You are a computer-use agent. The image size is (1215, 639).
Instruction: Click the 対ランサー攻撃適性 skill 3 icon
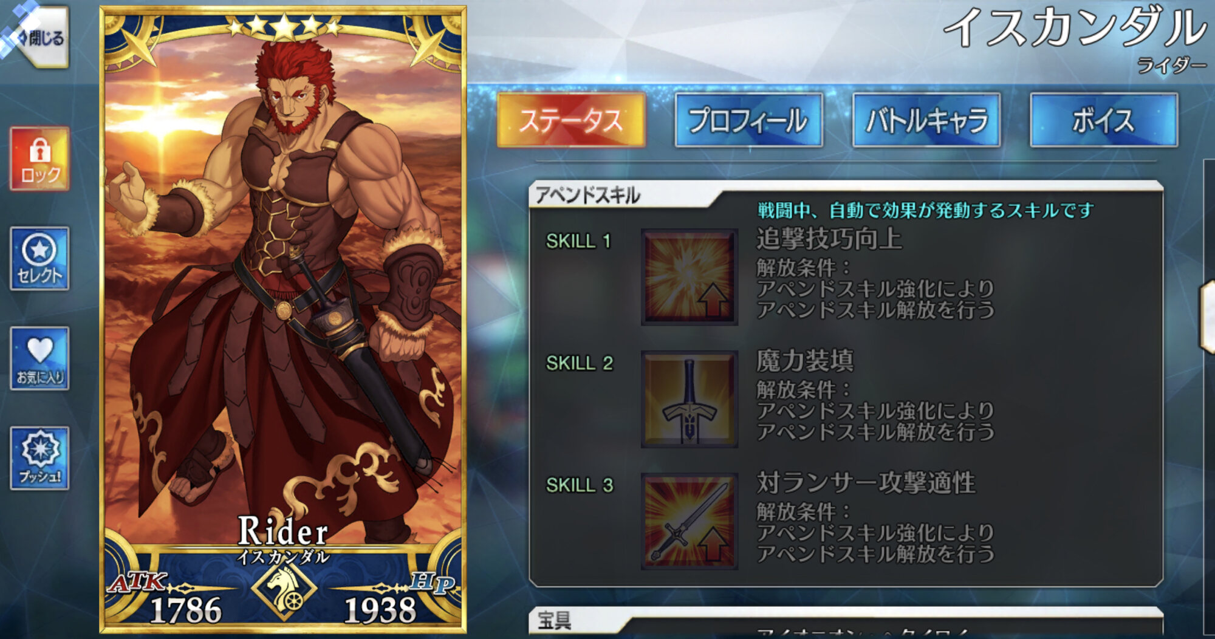pyautogui.click(x=690, y=521)
